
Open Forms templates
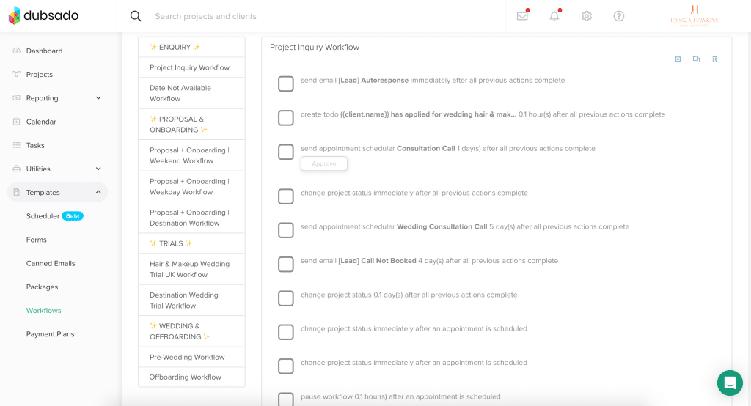(x=37, y=240)
